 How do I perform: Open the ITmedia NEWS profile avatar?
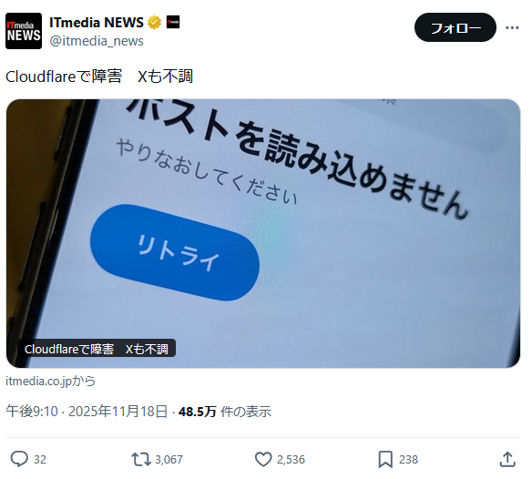(x=24, y=31)
